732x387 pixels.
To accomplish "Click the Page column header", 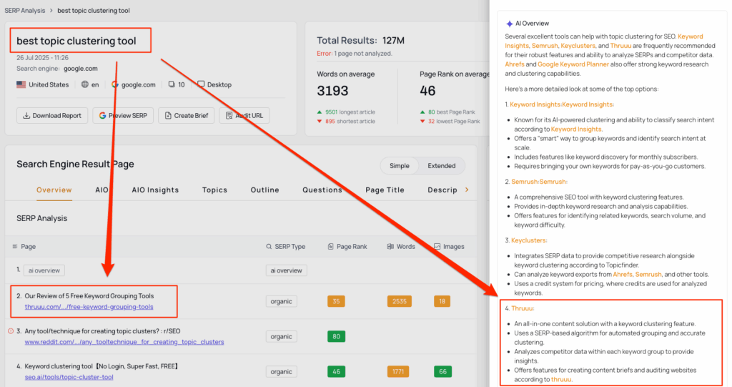I will 24,246.
